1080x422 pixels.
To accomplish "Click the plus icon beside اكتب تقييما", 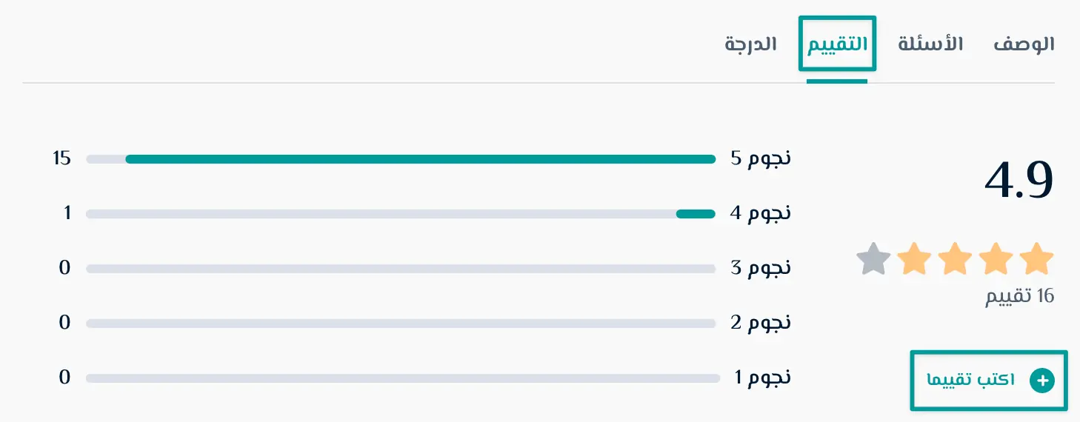I will [1041, 381].
